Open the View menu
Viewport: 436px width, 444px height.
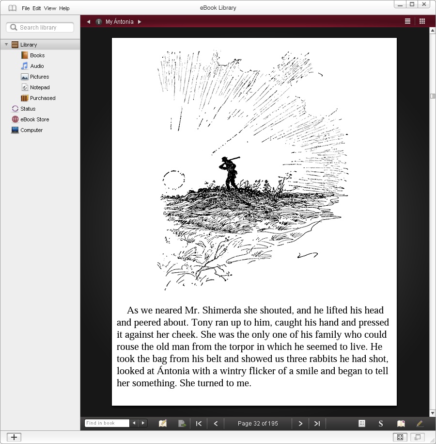[x=50, y=8]
